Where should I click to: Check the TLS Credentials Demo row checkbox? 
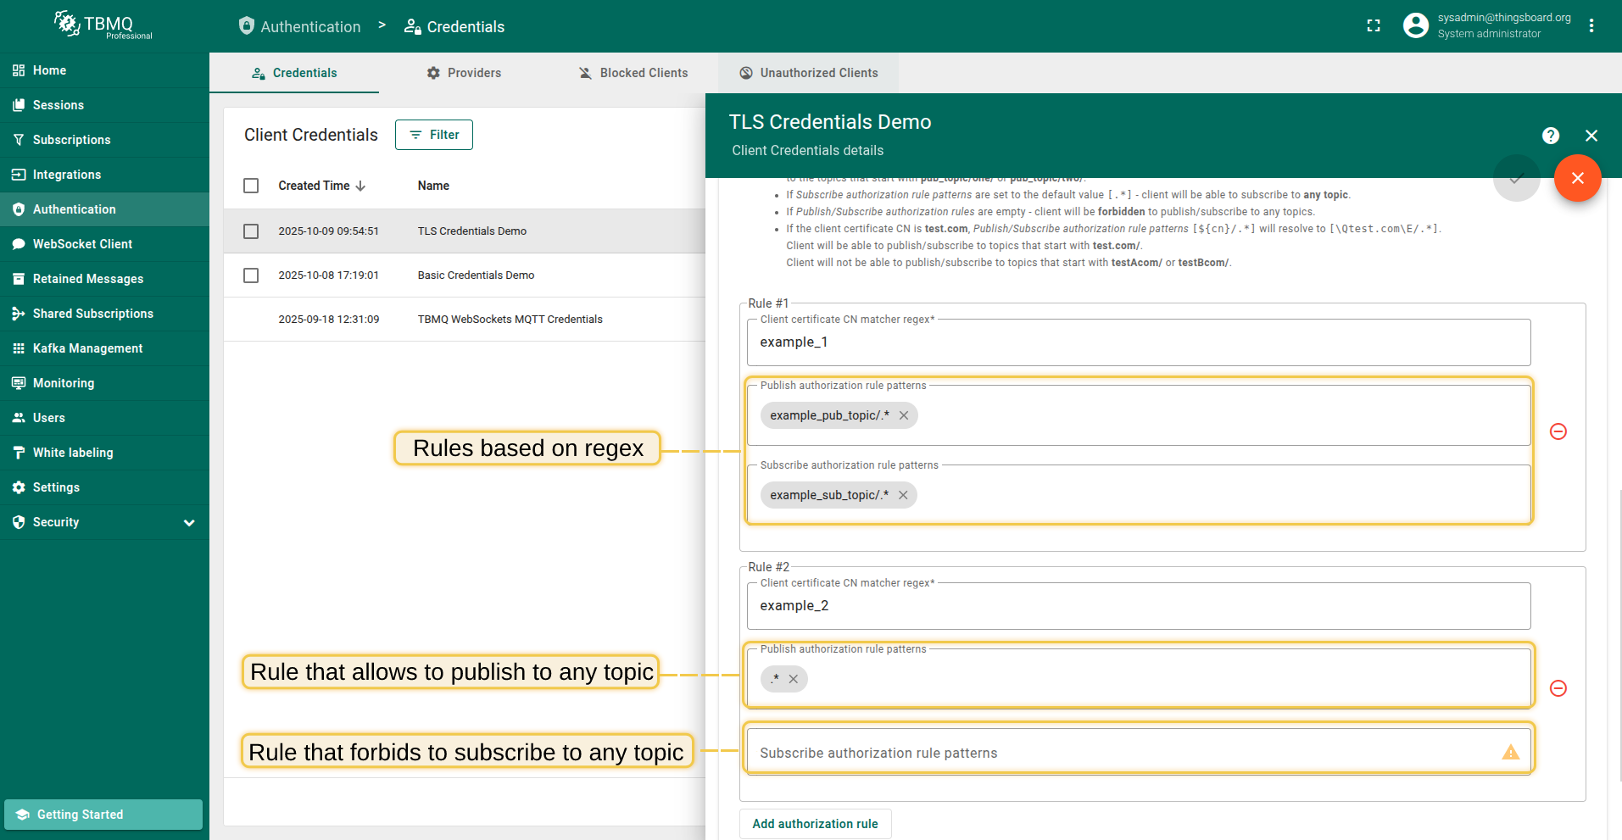pyautogui.click(x=251, y=231)
